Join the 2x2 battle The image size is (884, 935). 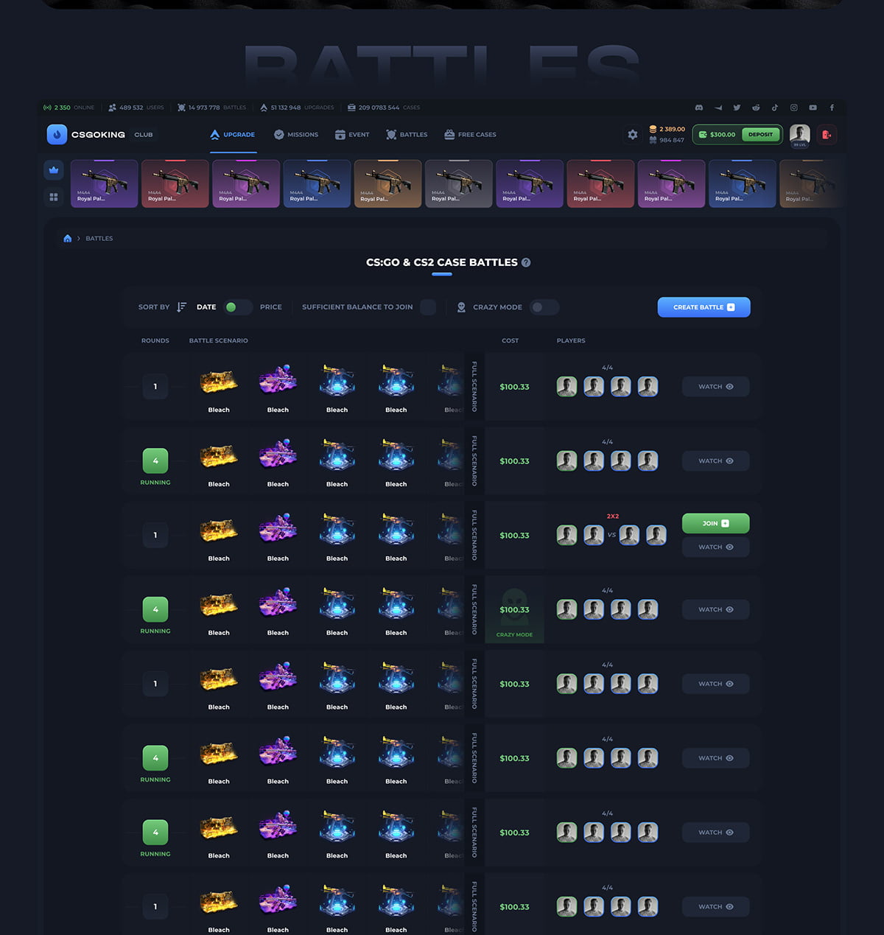[715, 523]
